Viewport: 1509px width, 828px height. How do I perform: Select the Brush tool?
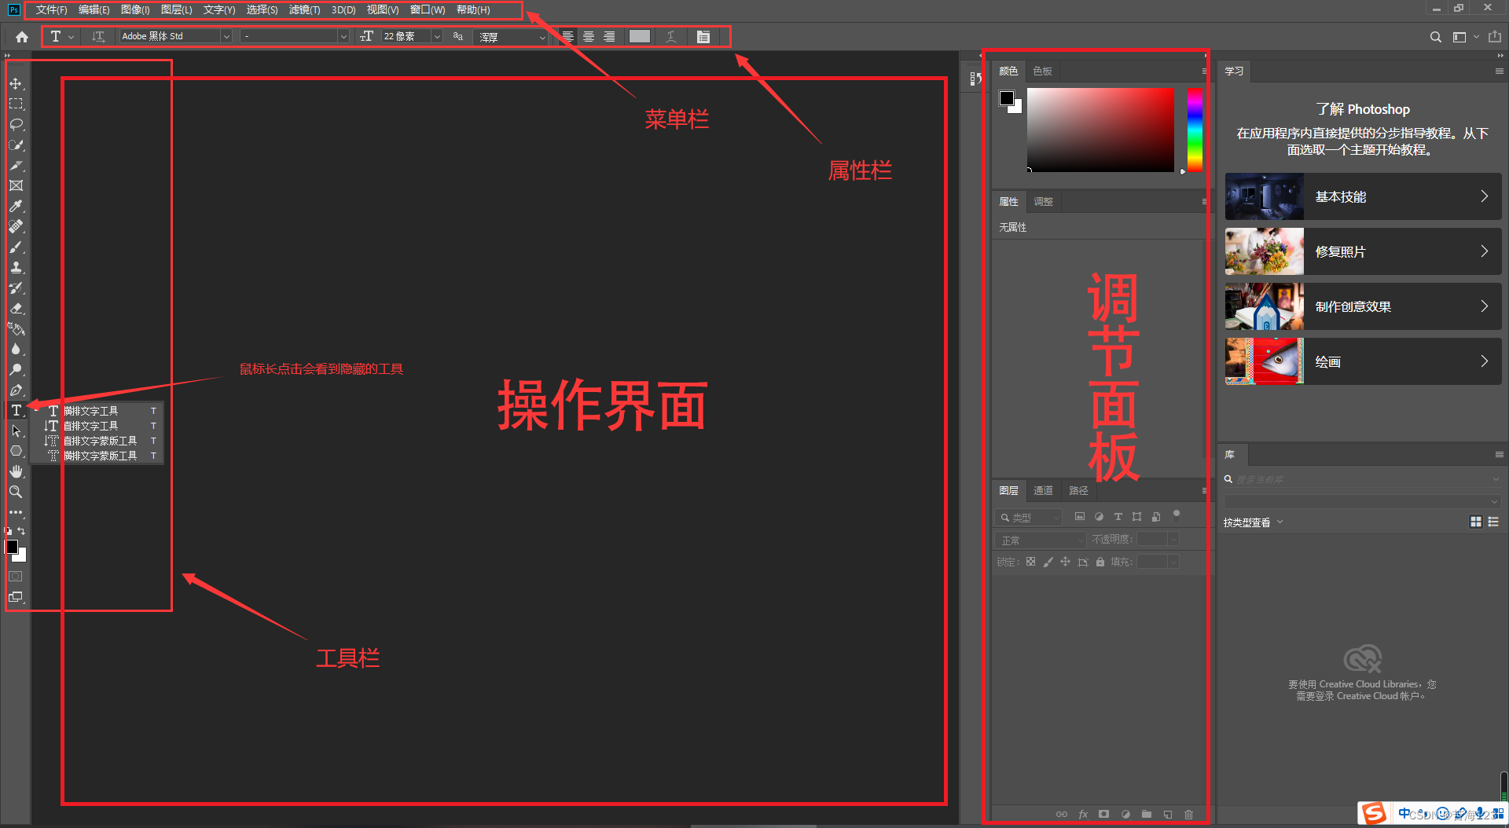[16, 247]
